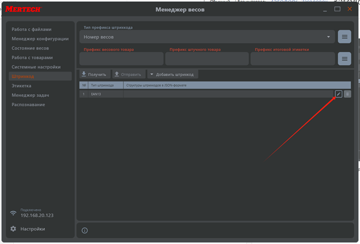360x244 pixels.
Task: Click menu icon beside barcode prefix type dropdown
Action: (x=344, y=37)
